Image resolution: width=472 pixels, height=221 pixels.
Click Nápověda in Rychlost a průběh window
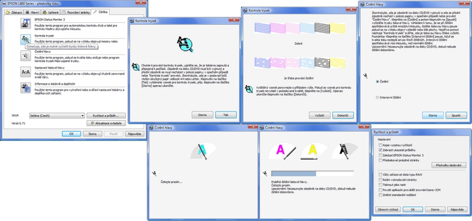click(x=457, y=209)
